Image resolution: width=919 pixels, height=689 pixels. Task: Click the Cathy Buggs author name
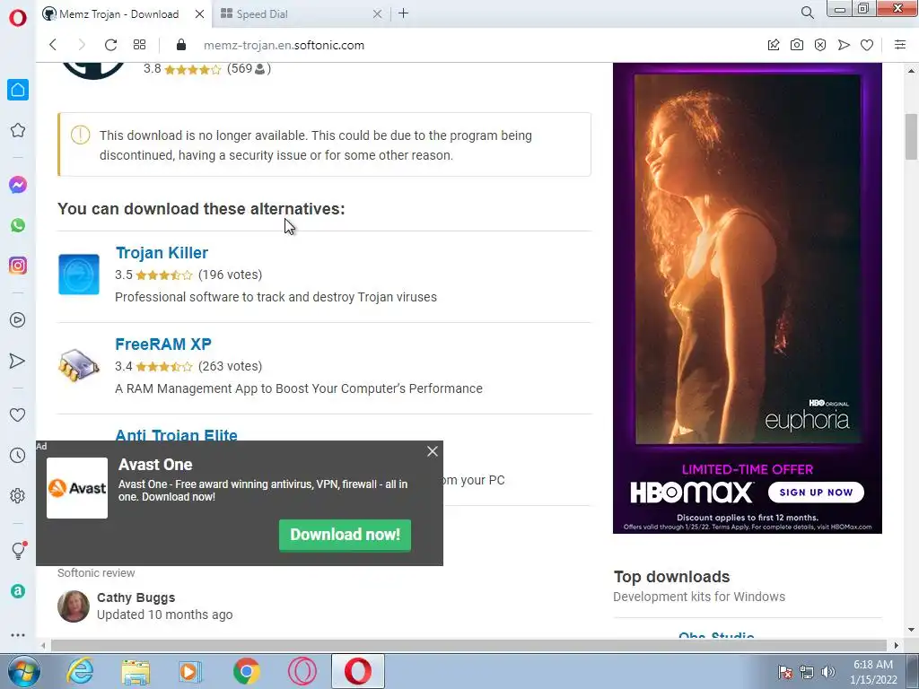click(x=136, y=597)
